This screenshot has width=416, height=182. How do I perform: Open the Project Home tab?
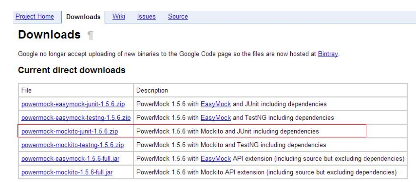point(35,17)
